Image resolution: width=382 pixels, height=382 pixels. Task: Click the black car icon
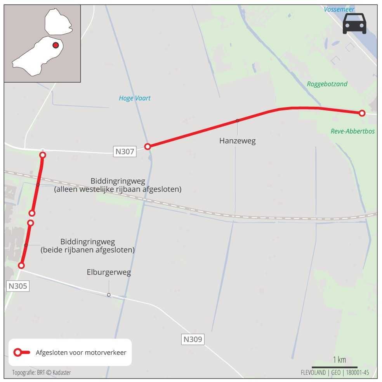click(x=354, y=24)
